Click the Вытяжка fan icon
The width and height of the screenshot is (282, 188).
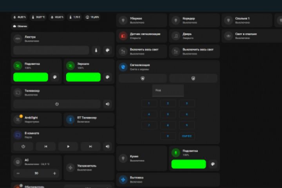coord(123,179)
